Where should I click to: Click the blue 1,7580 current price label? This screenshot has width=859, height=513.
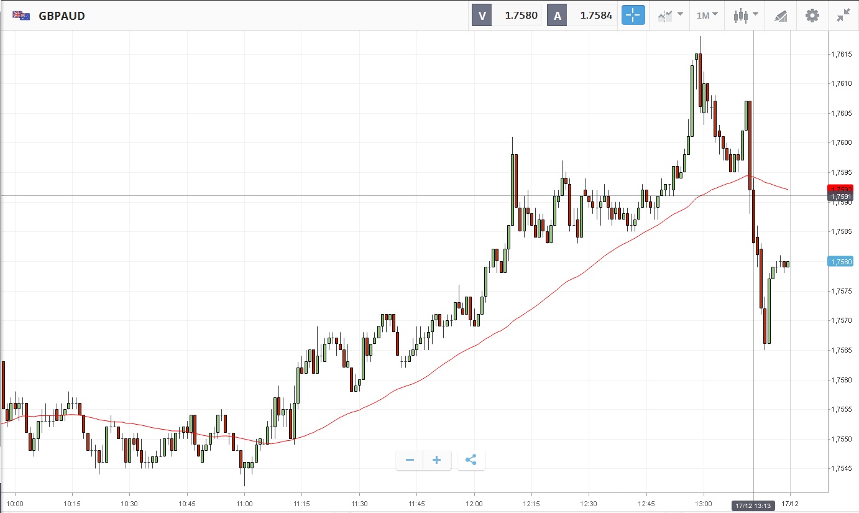pyautogui.click(x=840, y=262)
